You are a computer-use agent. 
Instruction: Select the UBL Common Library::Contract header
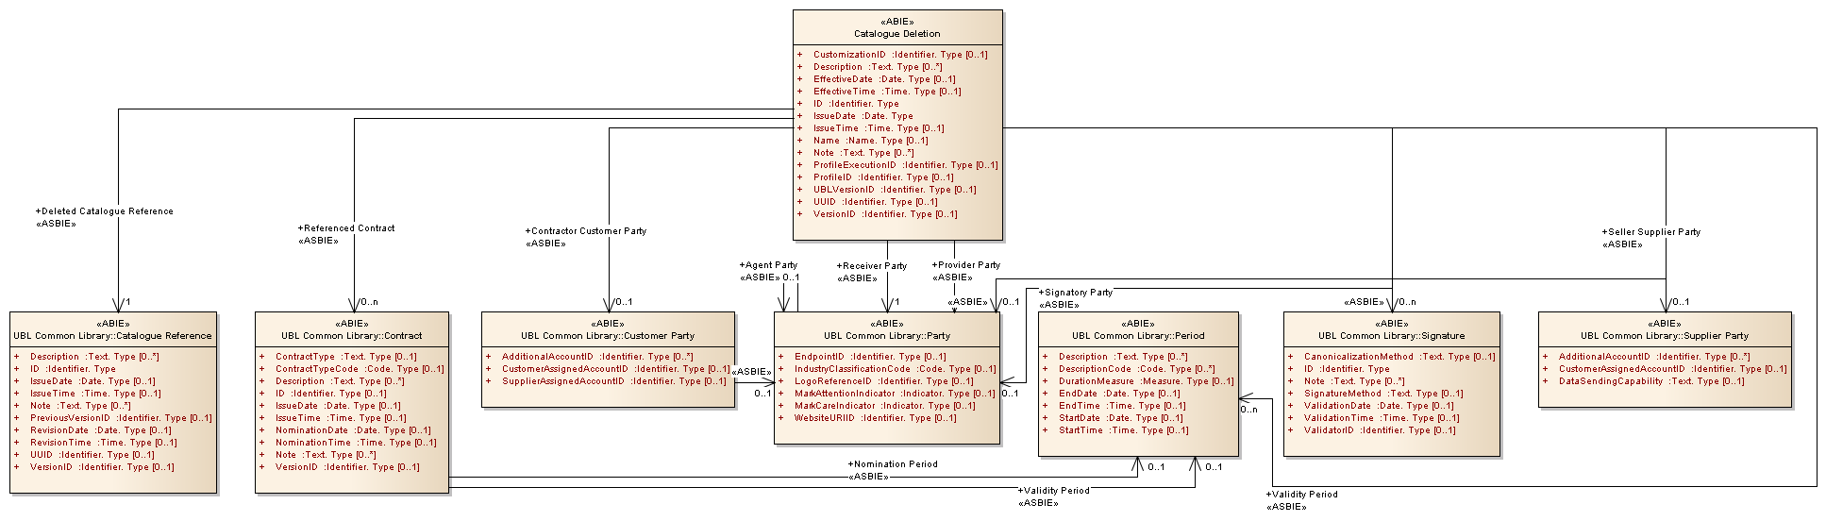click(351, 335)
